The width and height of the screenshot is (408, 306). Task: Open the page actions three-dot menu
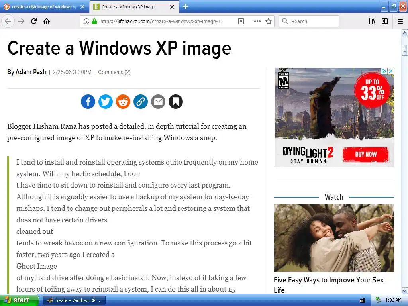coord(257,21)
